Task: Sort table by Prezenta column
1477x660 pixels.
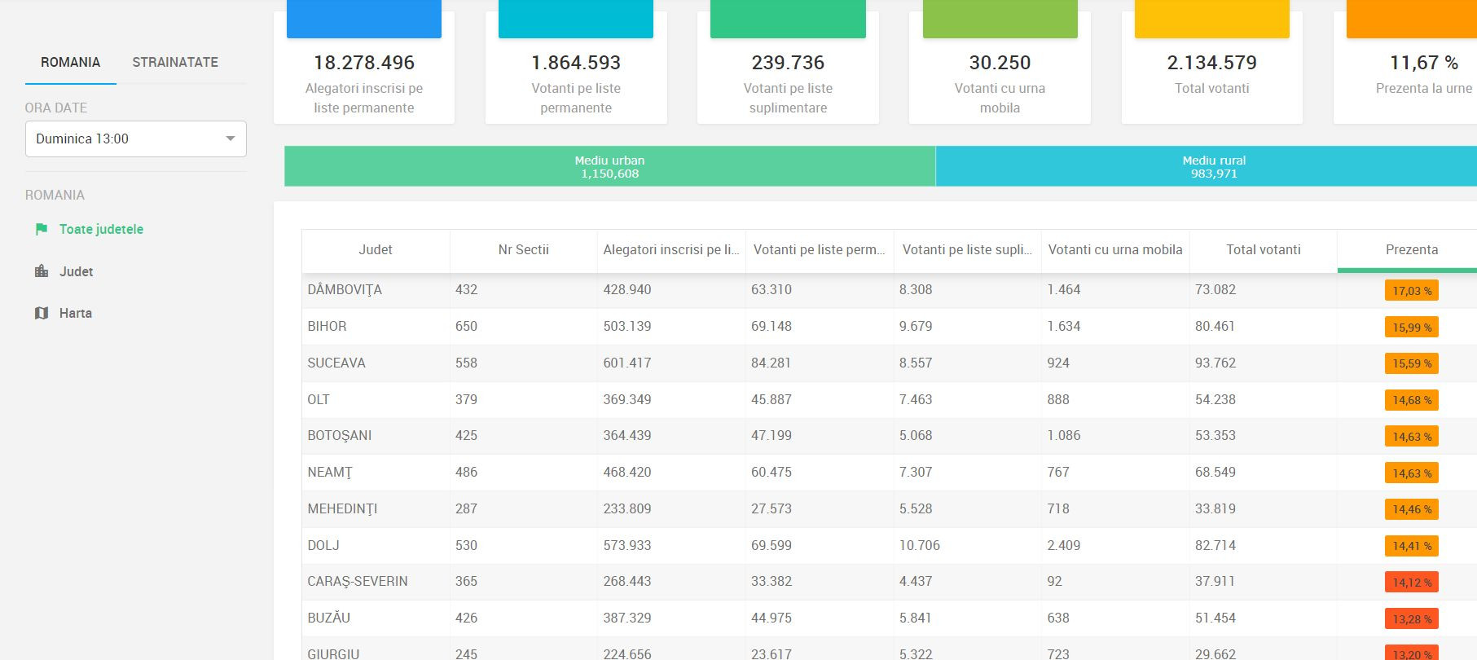Action: 1411,250
